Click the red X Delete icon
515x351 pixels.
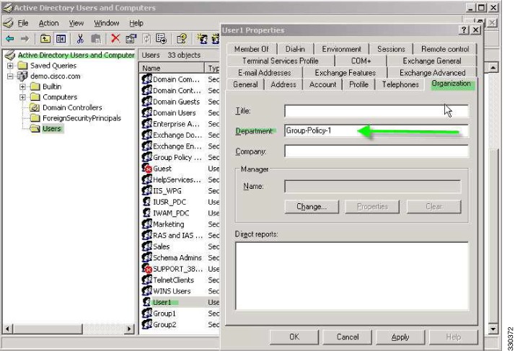click(x=115, y=39)
